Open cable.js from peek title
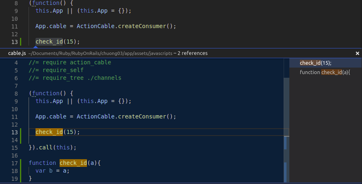The image size is (362, 184). pyautogui.click(x=17, y=53)
